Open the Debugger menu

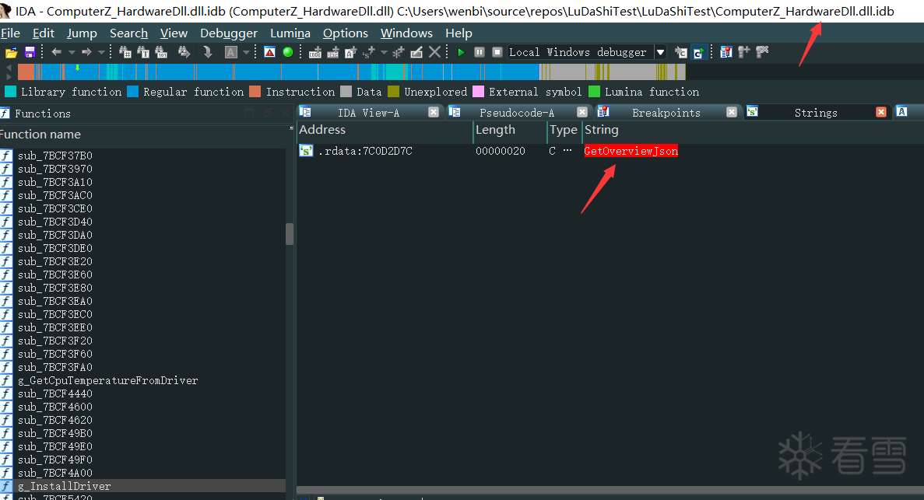pos(229,33)
